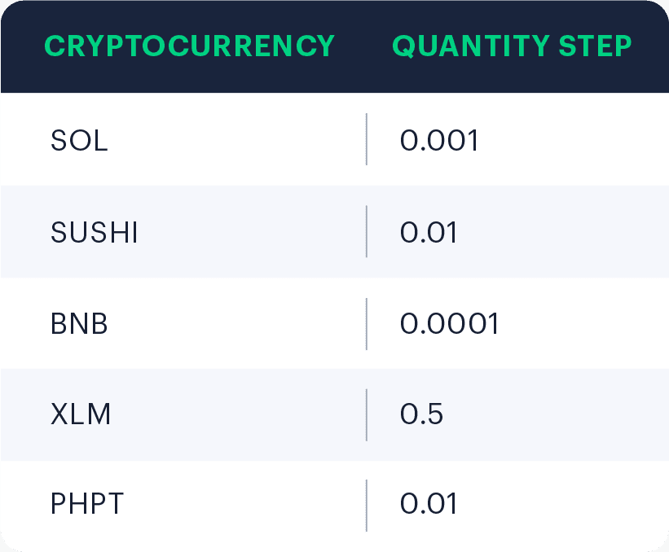Select the SUSHI cryptocurrency cell
This screenshot has width=669, height=552.
click(95, 232)
